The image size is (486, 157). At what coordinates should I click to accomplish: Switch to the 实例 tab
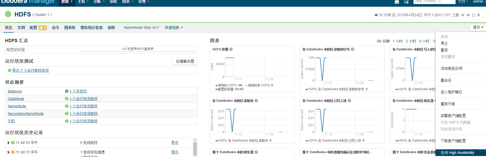[21, 27]
